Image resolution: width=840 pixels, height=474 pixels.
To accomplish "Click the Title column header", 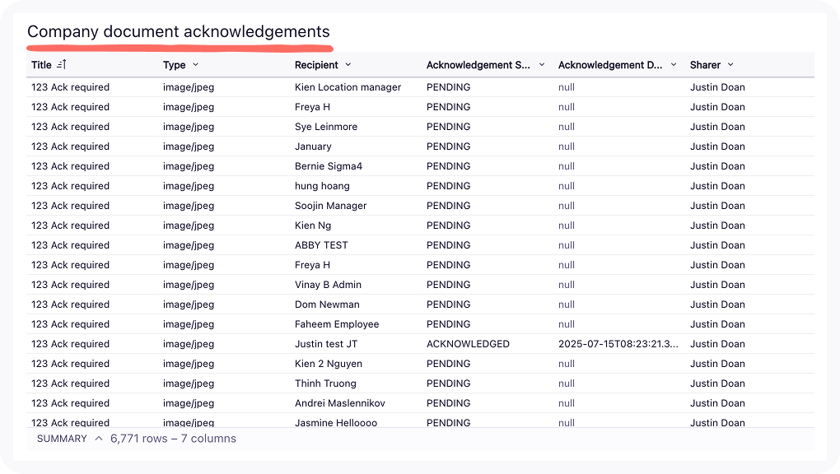I will coord(41,65).
